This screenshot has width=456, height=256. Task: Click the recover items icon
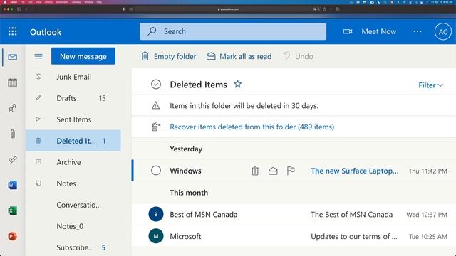(156, 127)
